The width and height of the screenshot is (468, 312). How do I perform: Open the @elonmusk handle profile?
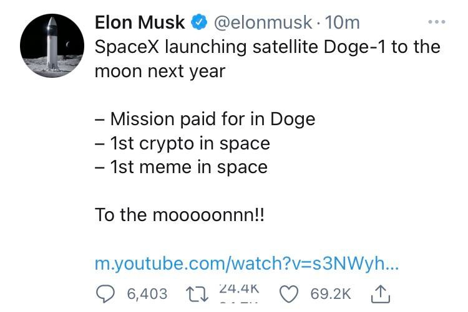pyautogui.click(x=263, y=22)
